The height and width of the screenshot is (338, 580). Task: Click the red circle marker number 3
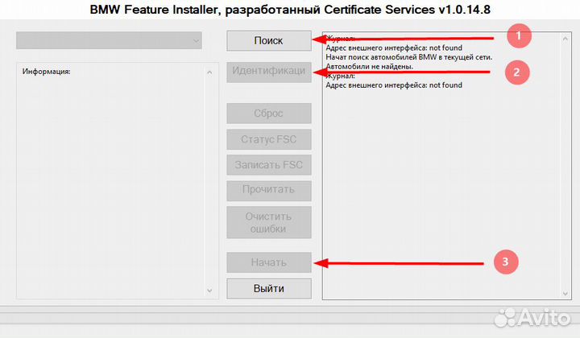(504, 262)
